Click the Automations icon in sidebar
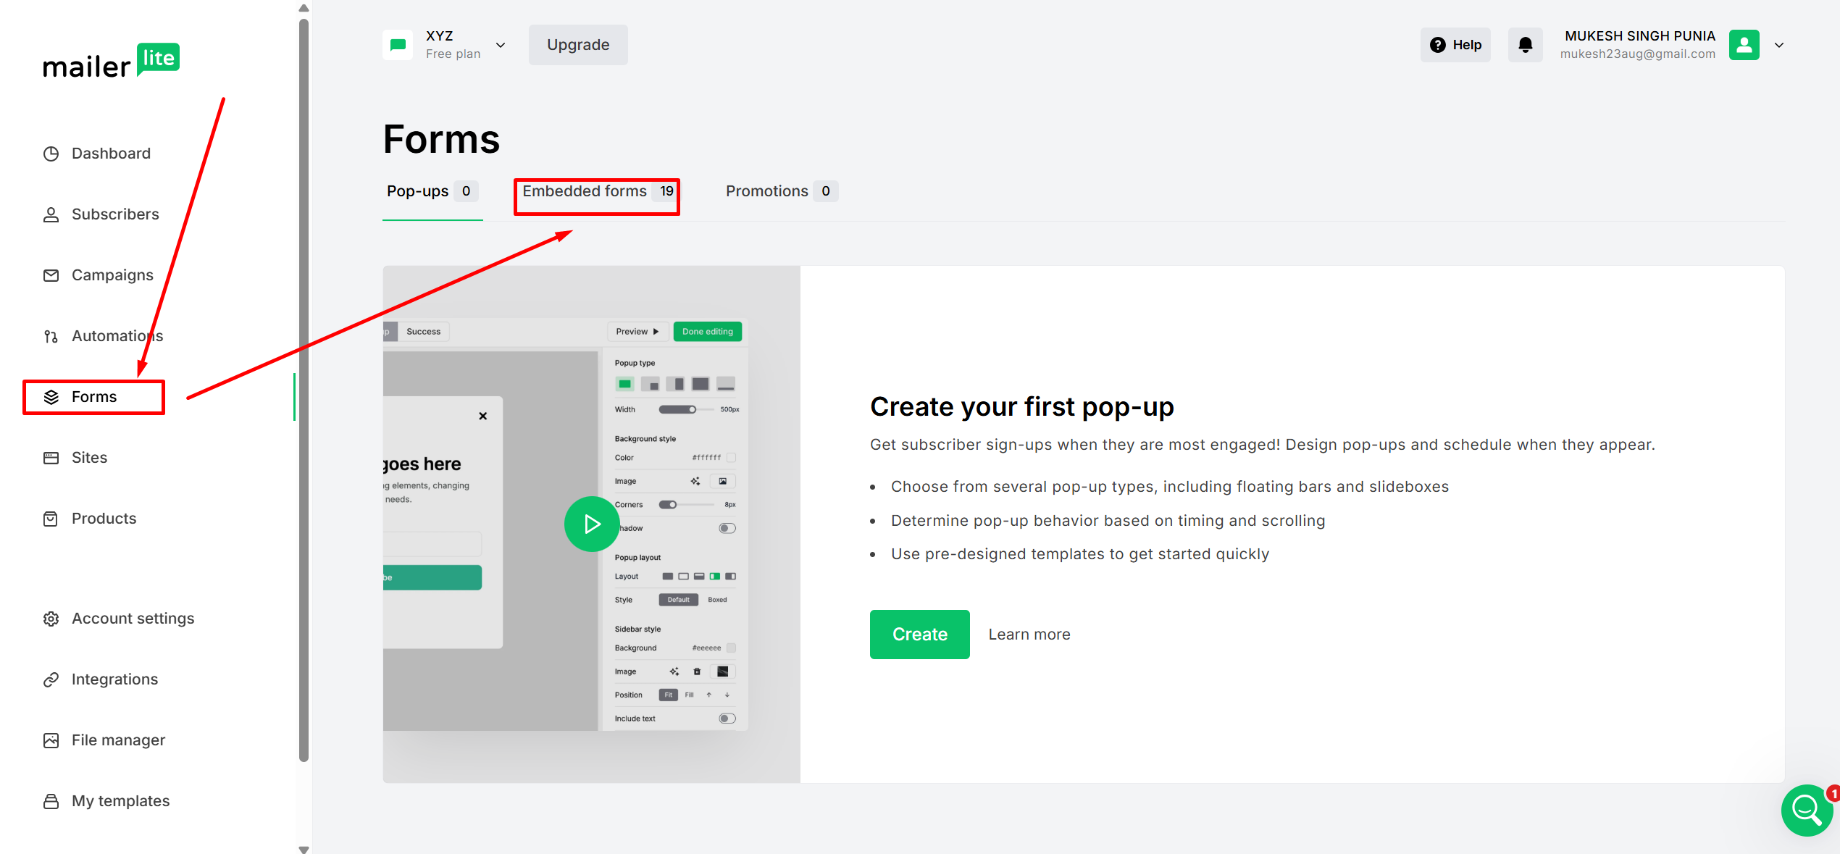This screenshot has height=854, width=1840. [51, 336]
